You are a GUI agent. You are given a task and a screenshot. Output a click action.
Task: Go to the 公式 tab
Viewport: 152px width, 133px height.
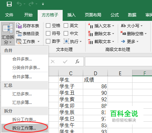tap(115, 15)
